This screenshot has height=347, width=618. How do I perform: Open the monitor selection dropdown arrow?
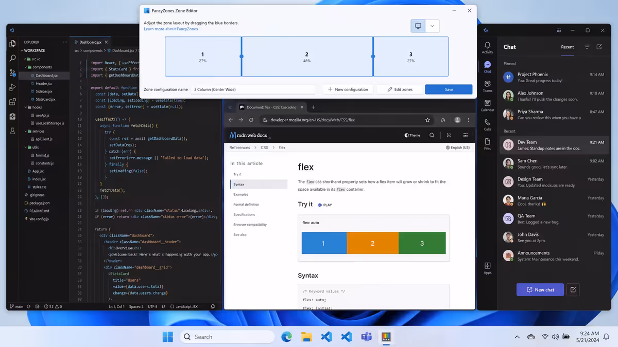click(x=433, y=26)
